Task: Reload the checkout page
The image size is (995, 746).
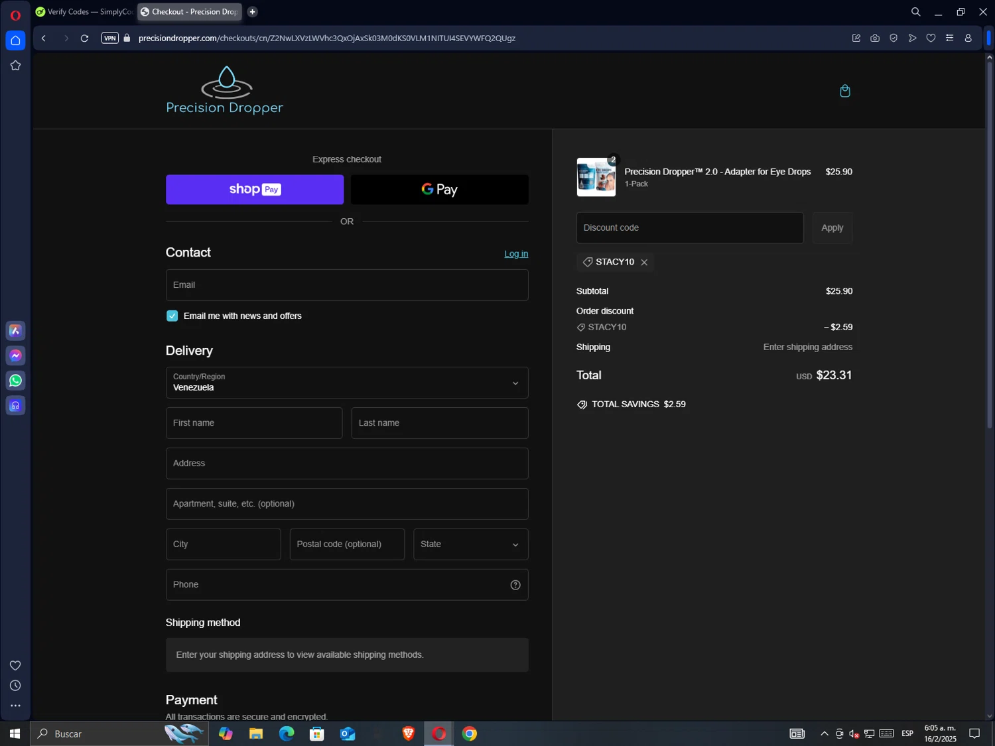Action: (84, 38)
